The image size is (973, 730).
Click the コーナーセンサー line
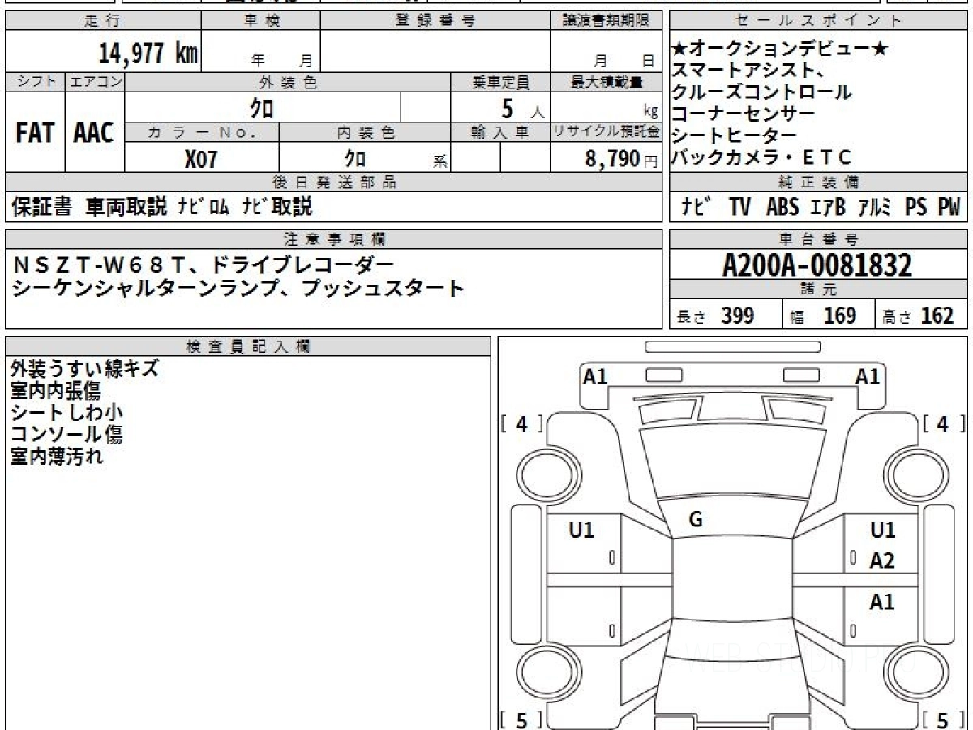click(x=744, y=114)
